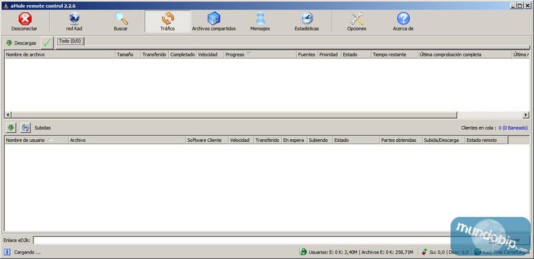Click the downloads list left scroll arrow
534x259 pixels.
point(8,115)
